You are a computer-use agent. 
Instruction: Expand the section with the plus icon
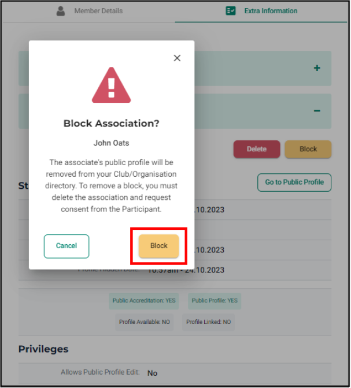click(317, 68)
